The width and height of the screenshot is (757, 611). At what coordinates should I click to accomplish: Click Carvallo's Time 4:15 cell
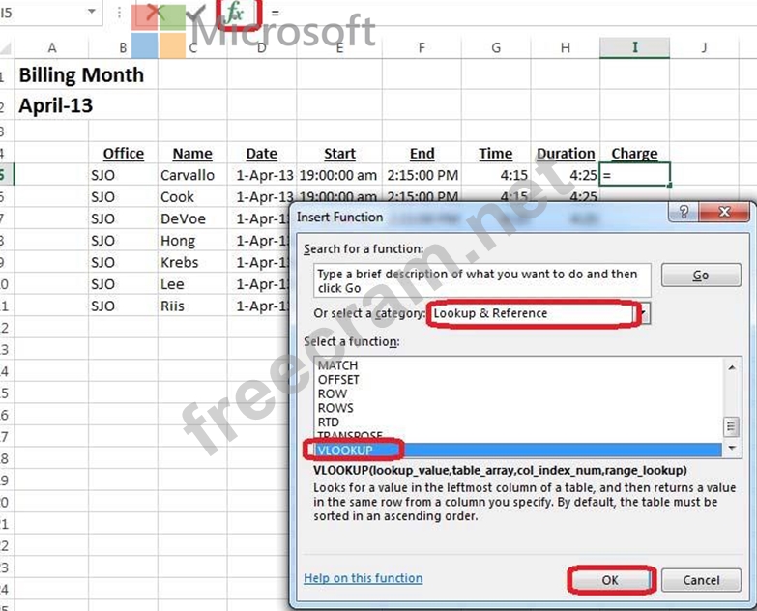coord(496,175)
